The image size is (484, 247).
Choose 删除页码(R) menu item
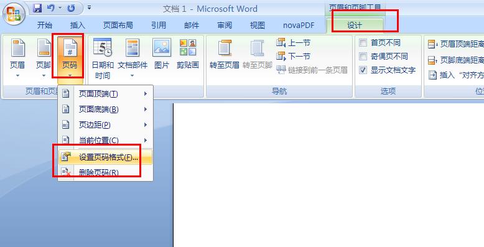pyautogui.click(x=105, y=172)
